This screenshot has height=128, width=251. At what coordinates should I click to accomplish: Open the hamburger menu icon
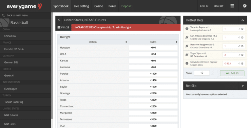coord(232,6)
